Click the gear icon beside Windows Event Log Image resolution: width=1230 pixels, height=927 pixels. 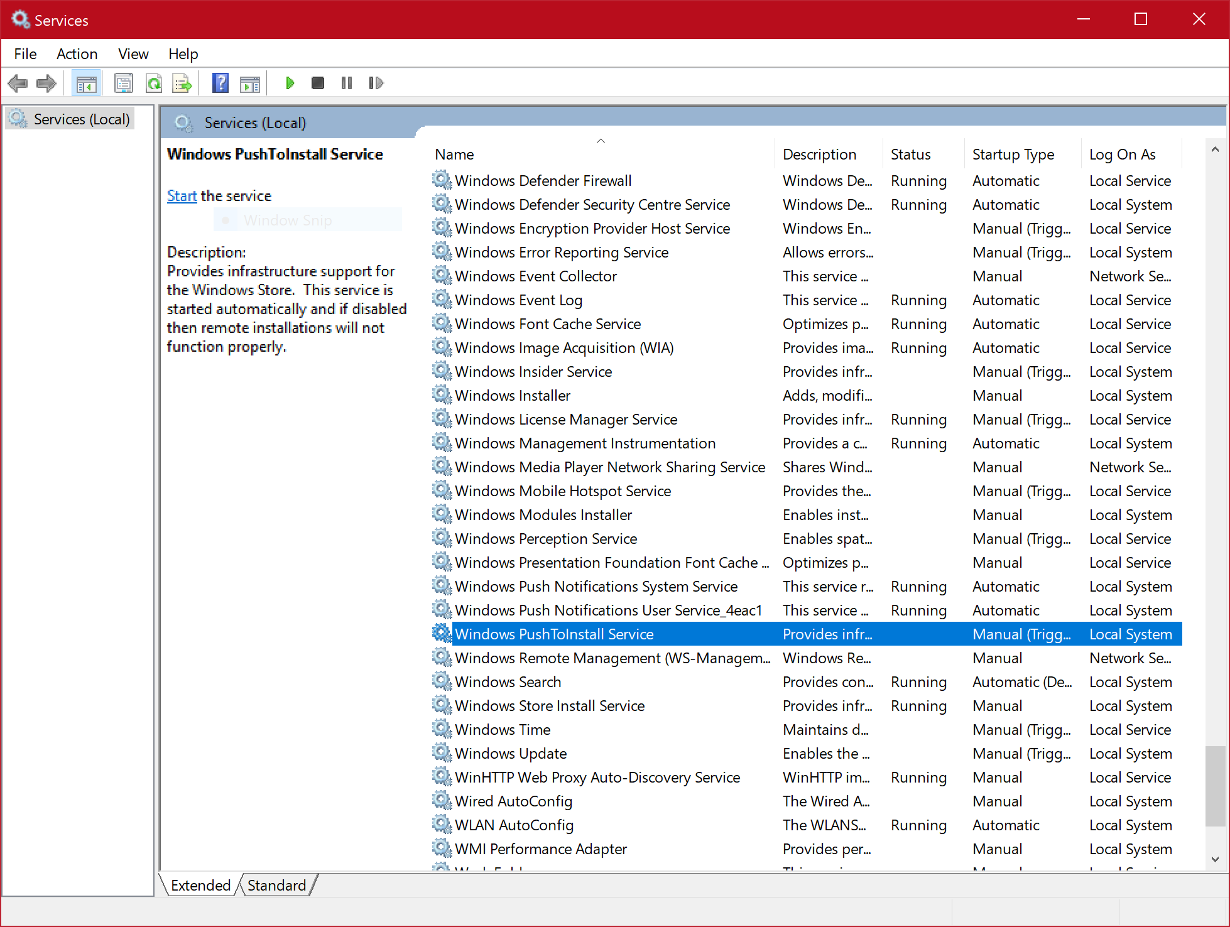pyautogui.click(x=442, y=300)
